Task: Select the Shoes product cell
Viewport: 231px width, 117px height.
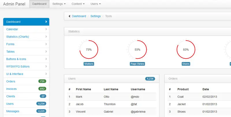Action: coord(182,112)
